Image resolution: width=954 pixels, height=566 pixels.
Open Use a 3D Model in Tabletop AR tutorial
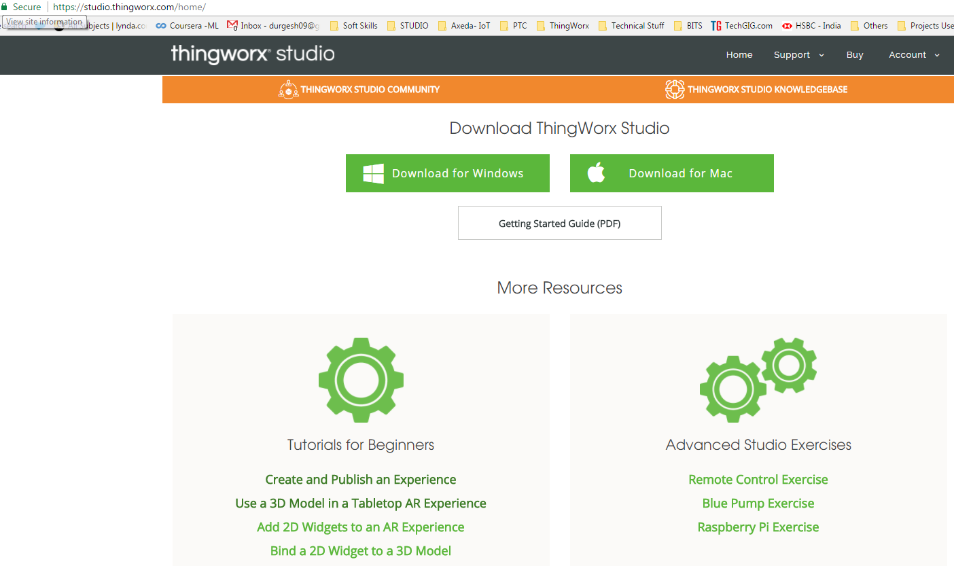[361, 503]
